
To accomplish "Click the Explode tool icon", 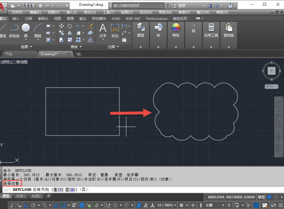I will 90,33.
